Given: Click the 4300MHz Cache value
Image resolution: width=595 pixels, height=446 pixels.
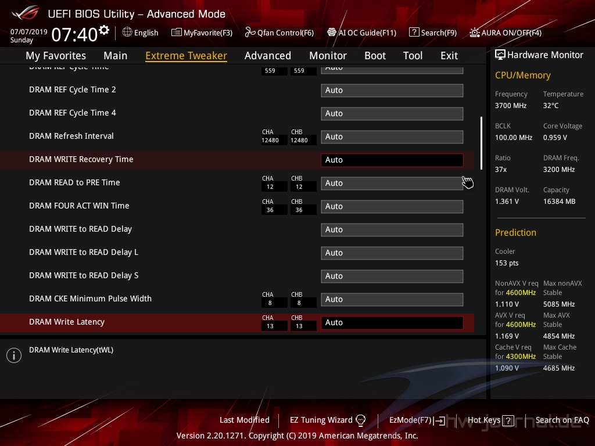Looking at the screenshot, I should click(521, 357).
